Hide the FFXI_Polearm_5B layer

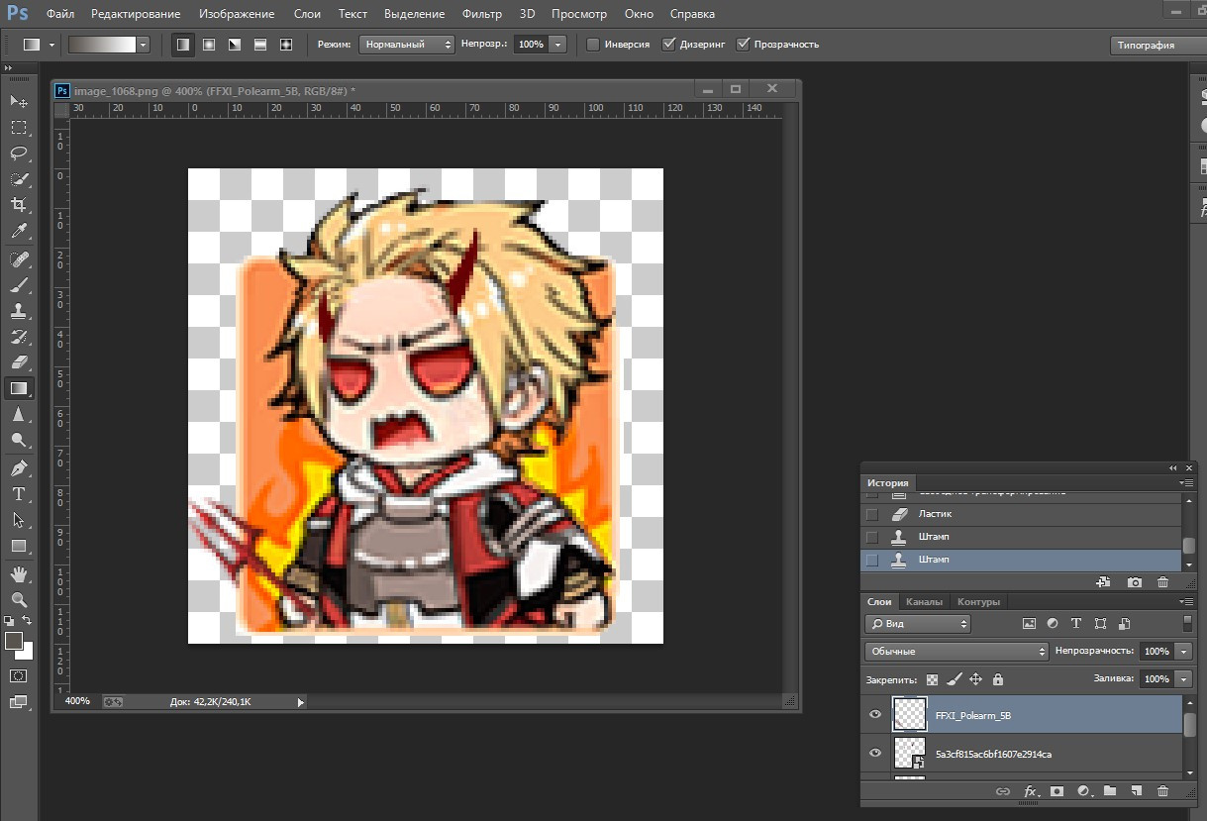[x=875, y=715]
